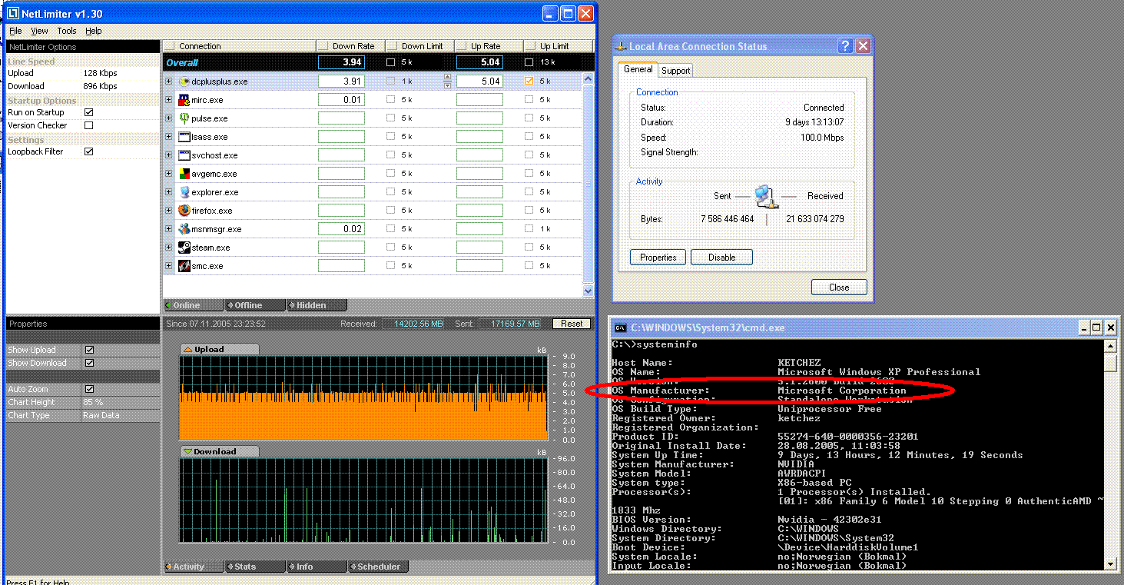Disable dcplusplus.exe up limit checkbox
Screen dimensions: 1124x585
point(529,81)
